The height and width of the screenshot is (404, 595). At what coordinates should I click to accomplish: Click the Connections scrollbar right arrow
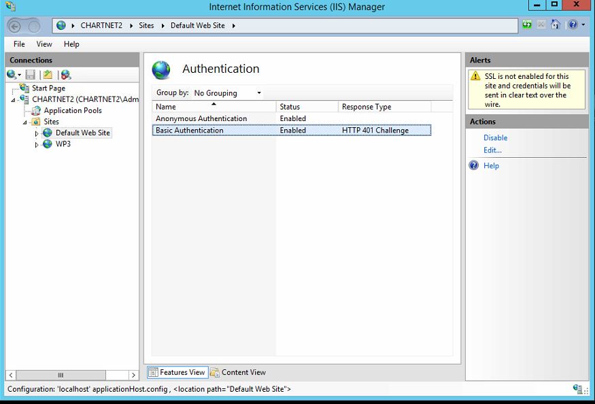[133, 375]
